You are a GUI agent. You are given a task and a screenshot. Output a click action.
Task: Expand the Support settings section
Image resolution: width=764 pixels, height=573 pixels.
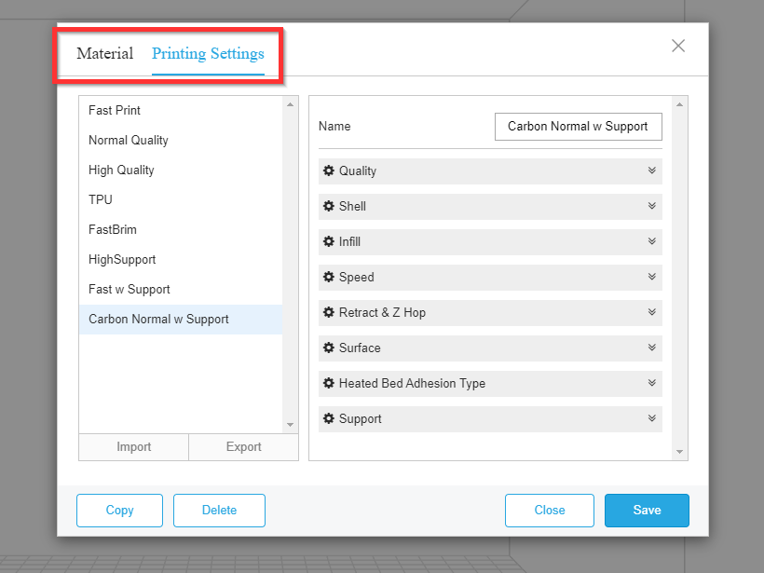pos(651,418)
